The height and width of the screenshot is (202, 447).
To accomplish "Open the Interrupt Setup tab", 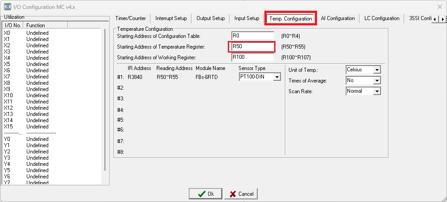I will pos(171,18).
